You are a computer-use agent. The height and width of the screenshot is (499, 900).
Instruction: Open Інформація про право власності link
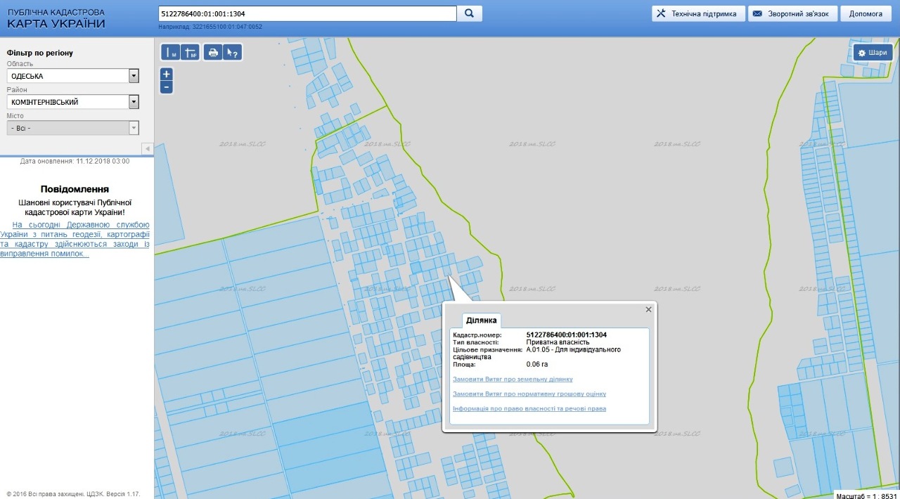point(529,408)
